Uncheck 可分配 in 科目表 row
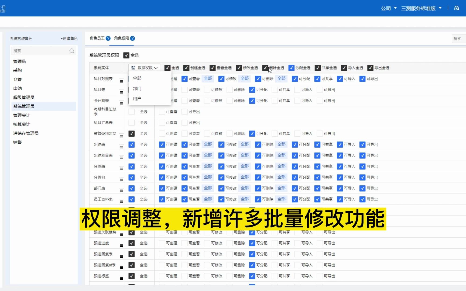466x291 pixels. tap(252, 90)
